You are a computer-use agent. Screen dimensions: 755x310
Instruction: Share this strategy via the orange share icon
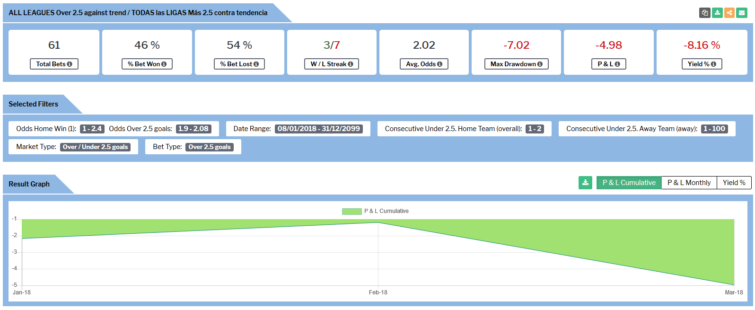pos(729,13)
